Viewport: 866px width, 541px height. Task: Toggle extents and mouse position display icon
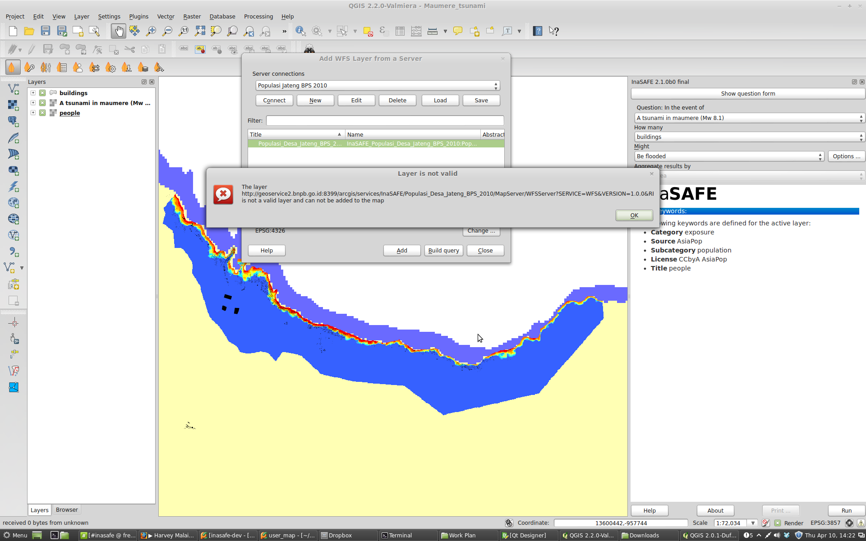click(x=509, y=523)
